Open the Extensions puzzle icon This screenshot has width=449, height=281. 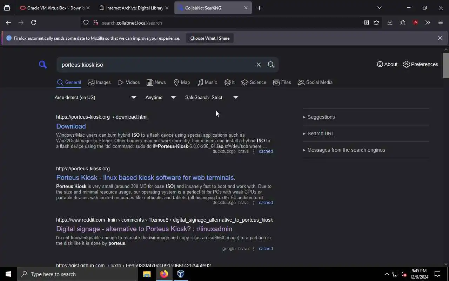click(403, 22)
